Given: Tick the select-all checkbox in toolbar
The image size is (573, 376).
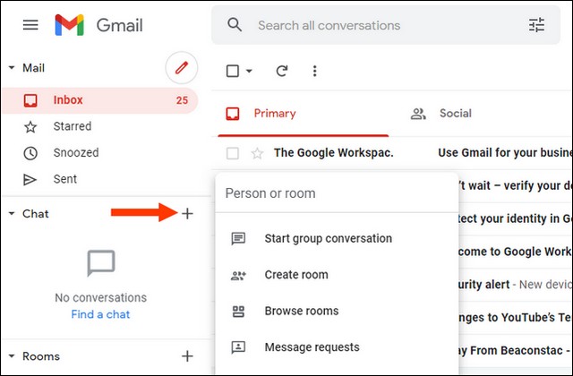Looking at the screenshot, I should (233, 71).
